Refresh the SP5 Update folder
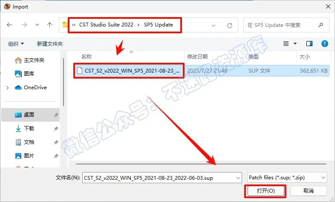 click(230, 26)
